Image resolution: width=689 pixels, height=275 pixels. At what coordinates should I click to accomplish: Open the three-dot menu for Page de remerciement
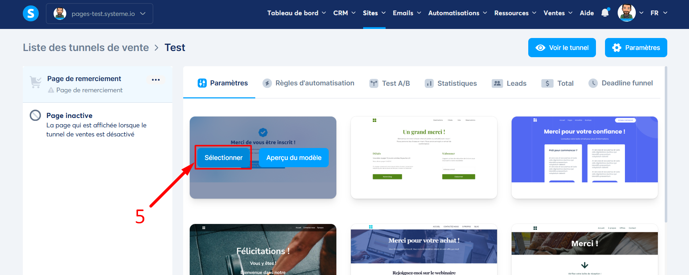pyautogui.click(x=156, y=80)
